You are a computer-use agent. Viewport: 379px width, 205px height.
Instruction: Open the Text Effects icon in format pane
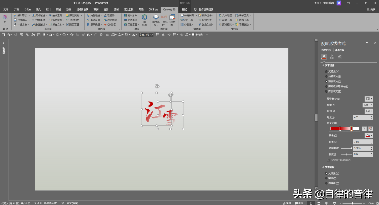(x=332, y=57)
